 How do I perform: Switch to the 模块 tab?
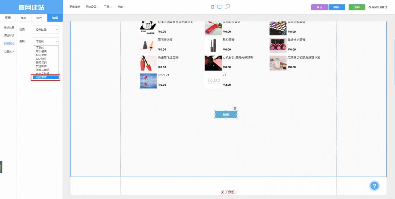23,18
